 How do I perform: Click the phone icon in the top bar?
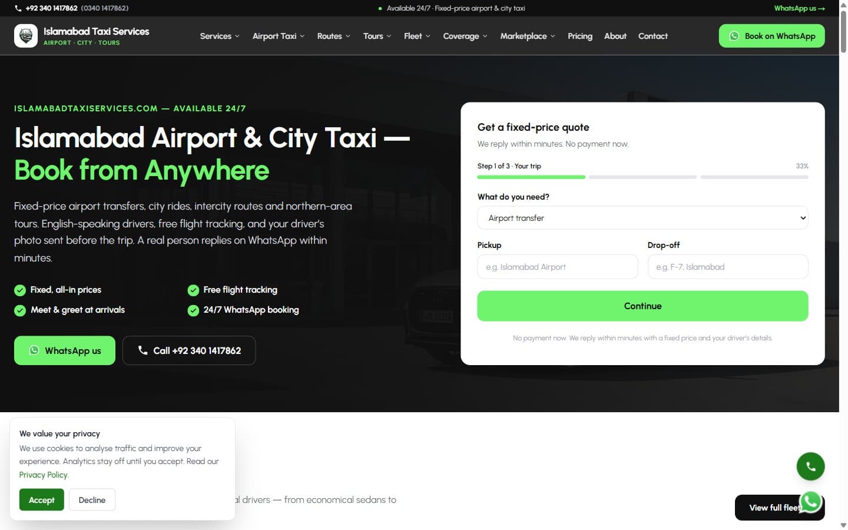coord(18,8)
